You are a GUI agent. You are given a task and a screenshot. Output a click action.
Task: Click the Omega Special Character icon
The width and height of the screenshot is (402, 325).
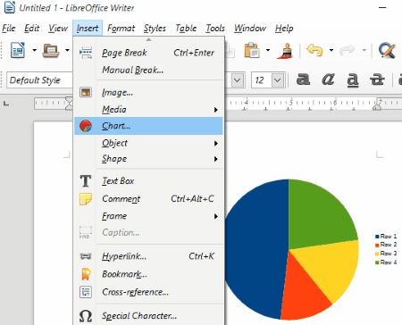(86, 316)
